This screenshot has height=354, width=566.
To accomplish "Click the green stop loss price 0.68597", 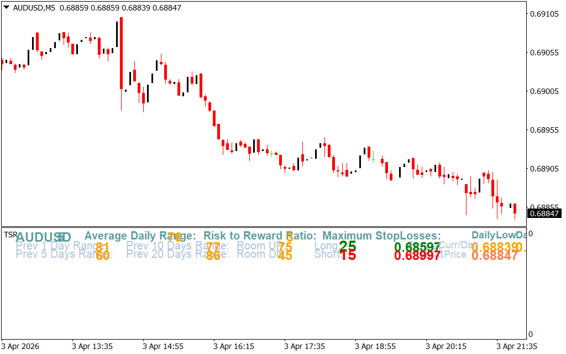I will [417, 247].
